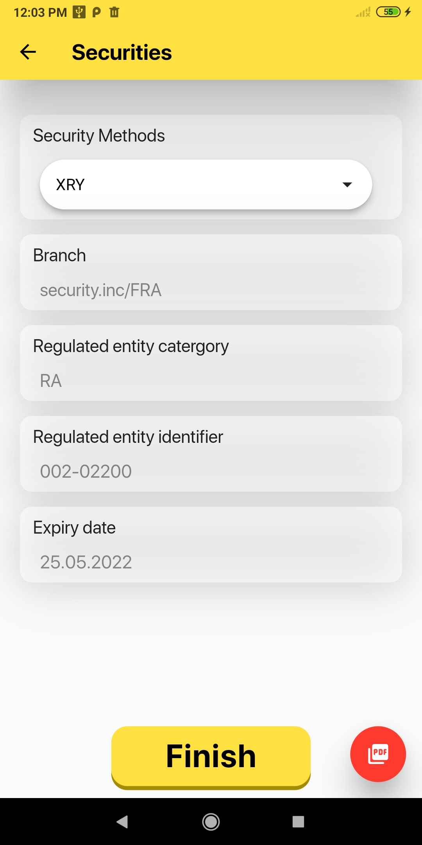Tap the parking P status icon

pyautogui.click(x=96, y=12)
